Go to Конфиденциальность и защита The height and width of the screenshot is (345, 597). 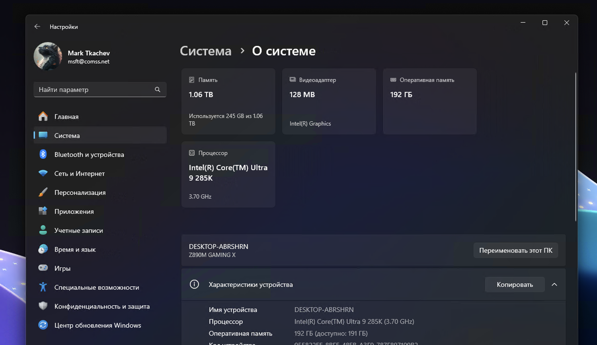tap(100, 306)
